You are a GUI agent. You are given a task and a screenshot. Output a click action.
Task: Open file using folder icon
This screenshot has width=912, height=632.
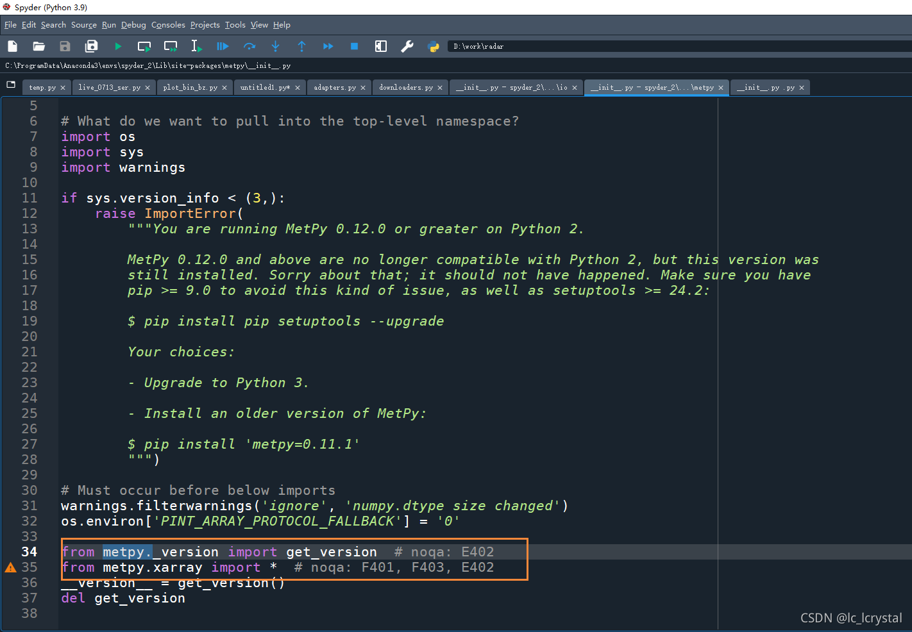tap(38, 46)
